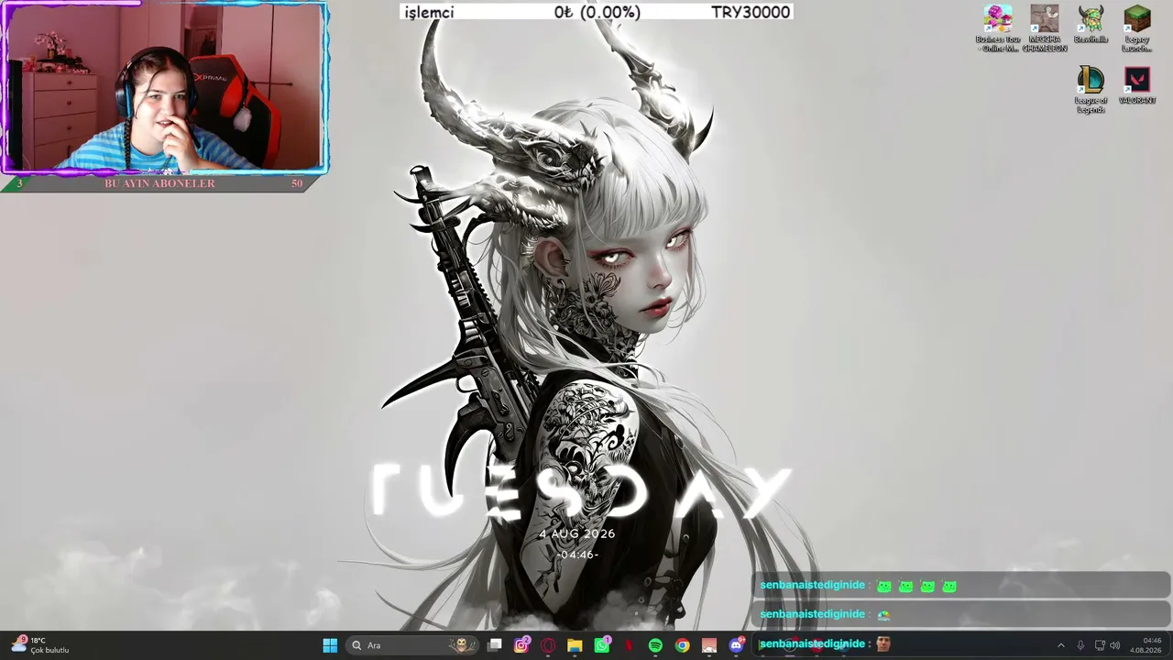Click the "BU AYIN ABONELER" subscriber bar
The height and width of the screenshot is (660, 1173).
tap(159, 183)
